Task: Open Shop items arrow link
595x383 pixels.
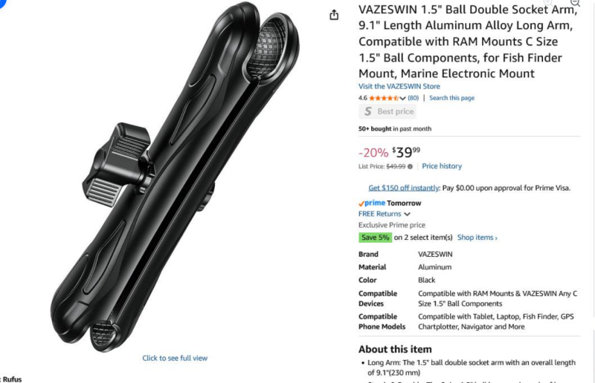Action: [x=477, y=238]
